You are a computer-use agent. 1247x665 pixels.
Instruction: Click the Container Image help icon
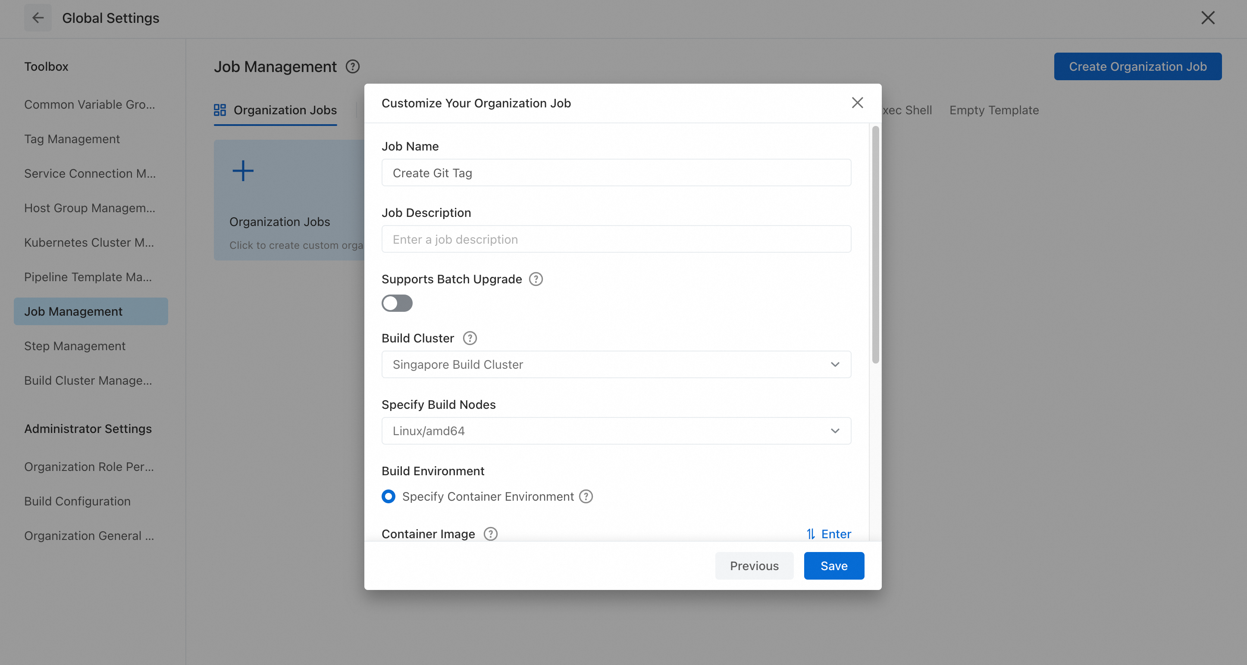tap(490, 534)
